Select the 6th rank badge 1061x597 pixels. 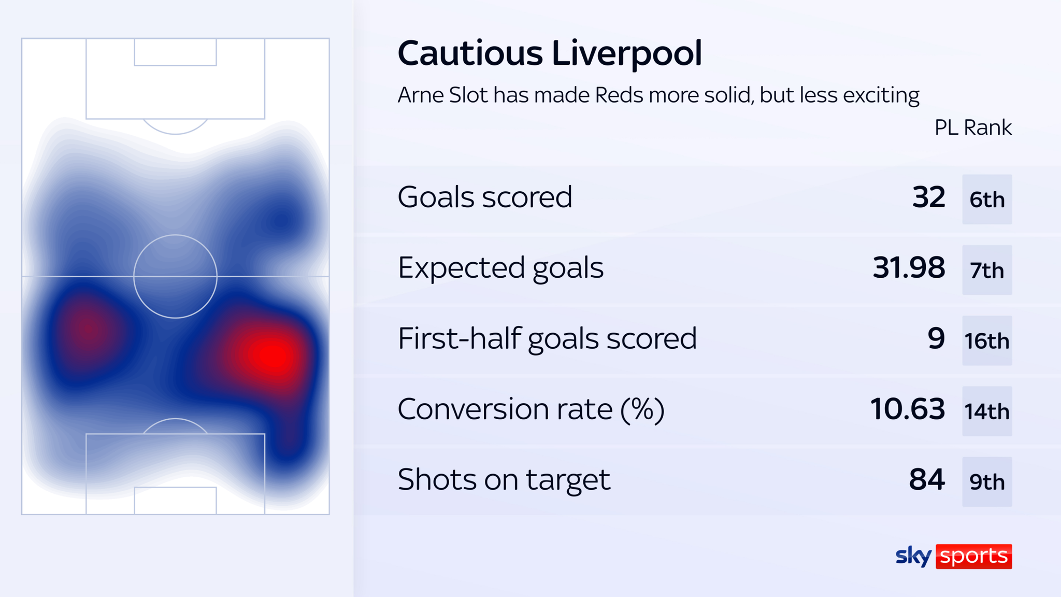(x=987, y=200)
